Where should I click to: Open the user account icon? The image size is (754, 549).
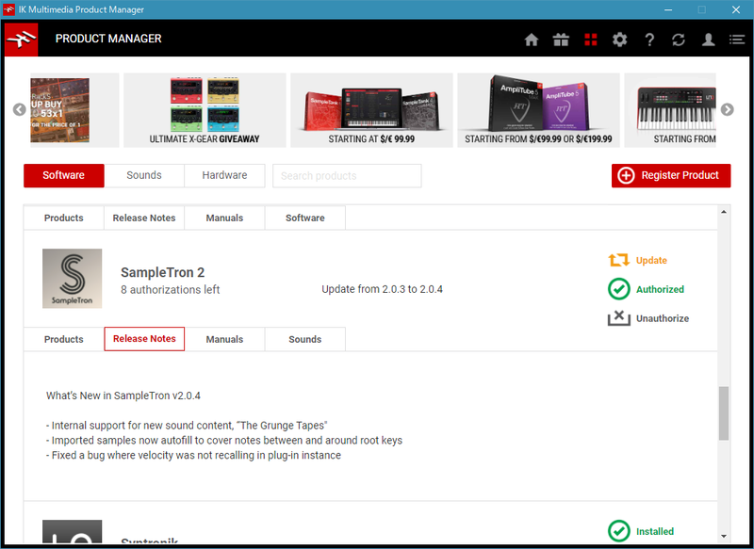pos(708,40)
